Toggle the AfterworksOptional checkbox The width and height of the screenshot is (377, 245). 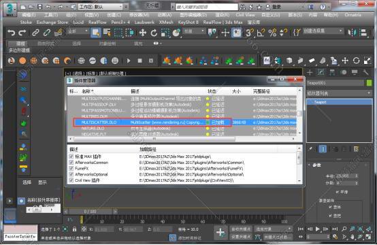point(71,174)
